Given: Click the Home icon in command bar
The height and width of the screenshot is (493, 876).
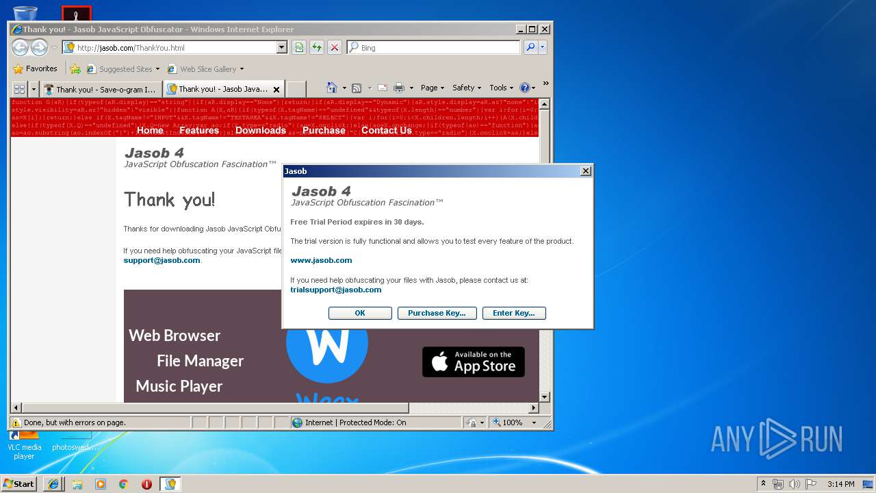Looking at the screenshot, I should tap(332, 88).
